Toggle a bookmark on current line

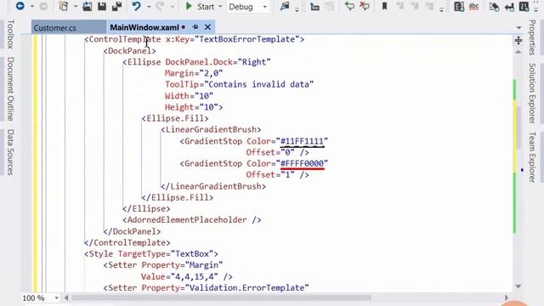click(384, 6)
